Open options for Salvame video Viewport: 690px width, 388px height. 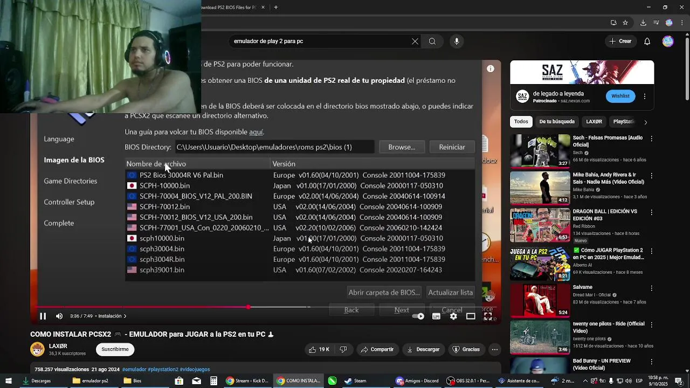coord(651,288)
